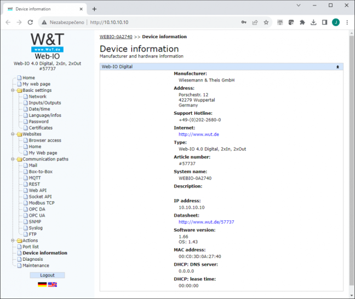Open My Web page under Websites
The height and width of the screenshot is (299, 355).
pyautogui.click(x=43, y=153)
